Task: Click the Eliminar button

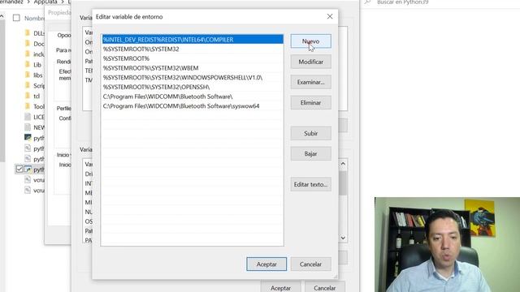Action: (x=310, y=103)
